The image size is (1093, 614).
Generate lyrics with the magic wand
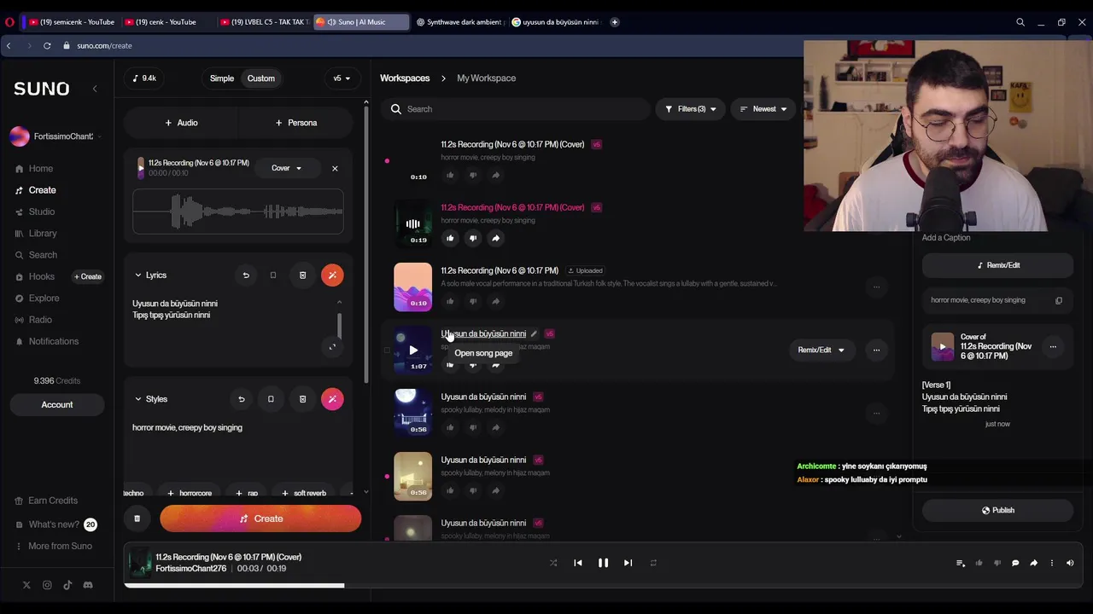[x=332, y=275]
